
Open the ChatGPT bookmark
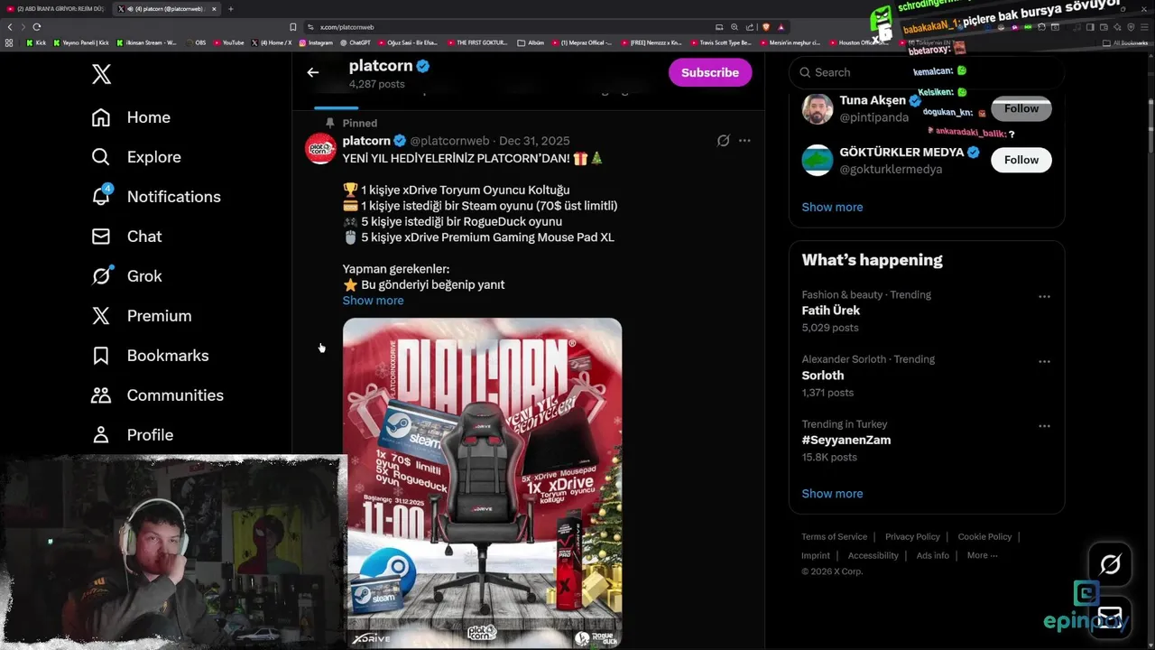[x=356, y=42]
